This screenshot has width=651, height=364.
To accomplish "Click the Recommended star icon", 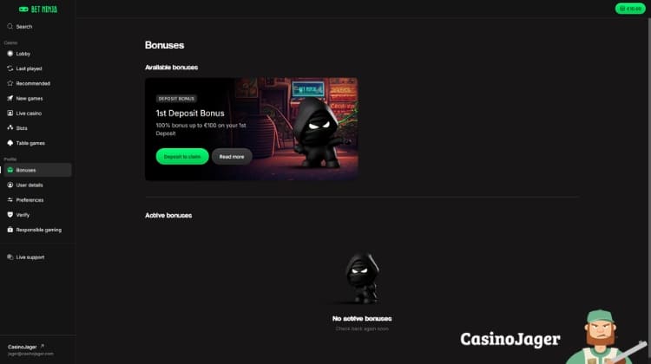I will point(10,83).
